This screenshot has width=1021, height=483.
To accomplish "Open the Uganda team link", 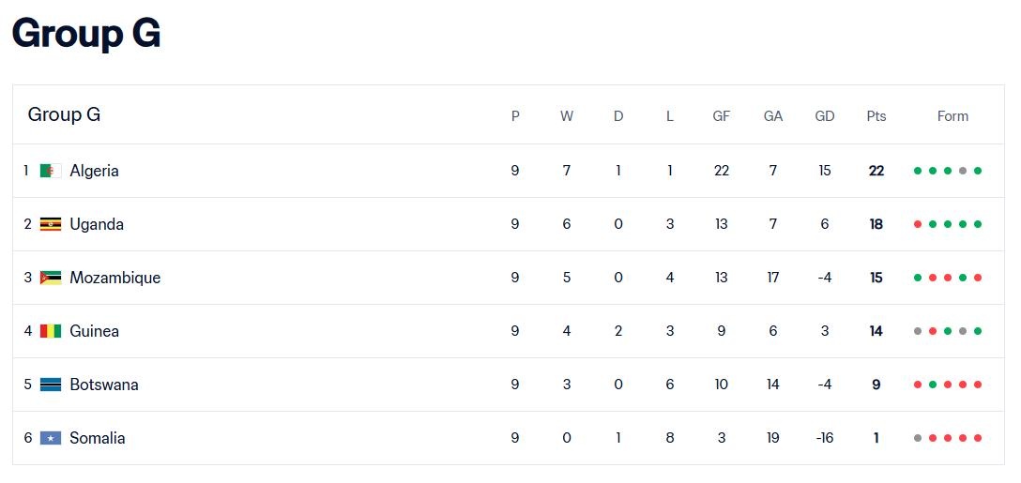I will pyautogui.click(x=97, y=224).
